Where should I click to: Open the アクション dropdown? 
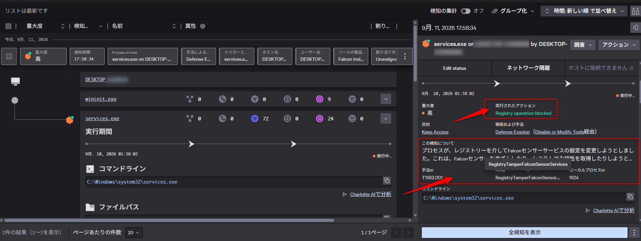(619, 45)
